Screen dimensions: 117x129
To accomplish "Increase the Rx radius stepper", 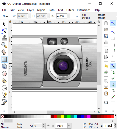I will point(68,15).
